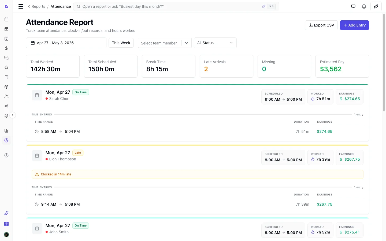Open the people team icon in the sidebar
386x241 pixels.
[x=6, y=96]
